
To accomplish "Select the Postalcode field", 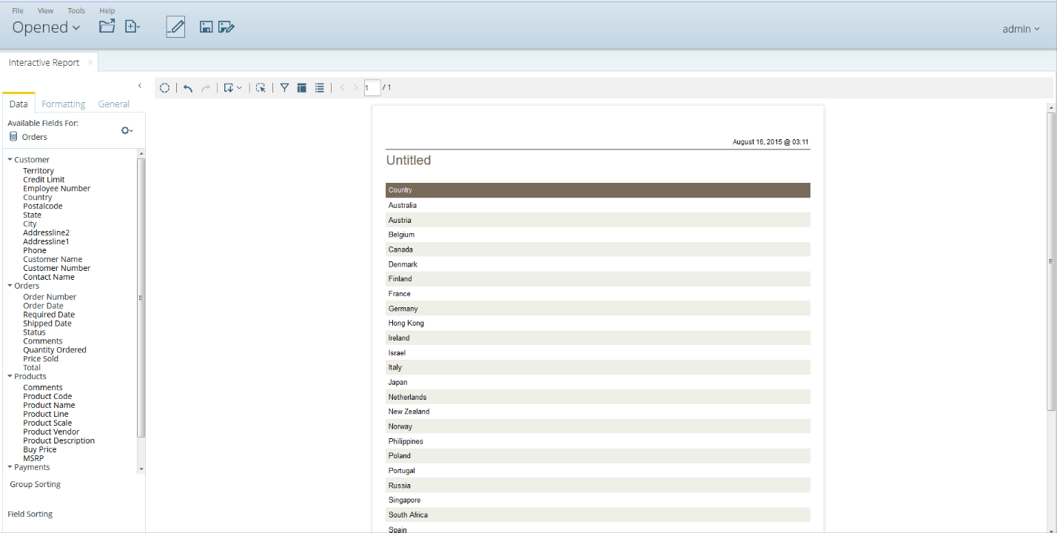I will (43, 207).
